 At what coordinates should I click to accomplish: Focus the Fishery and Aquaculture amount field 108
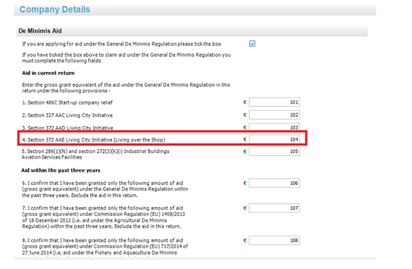tap(274, 240)
